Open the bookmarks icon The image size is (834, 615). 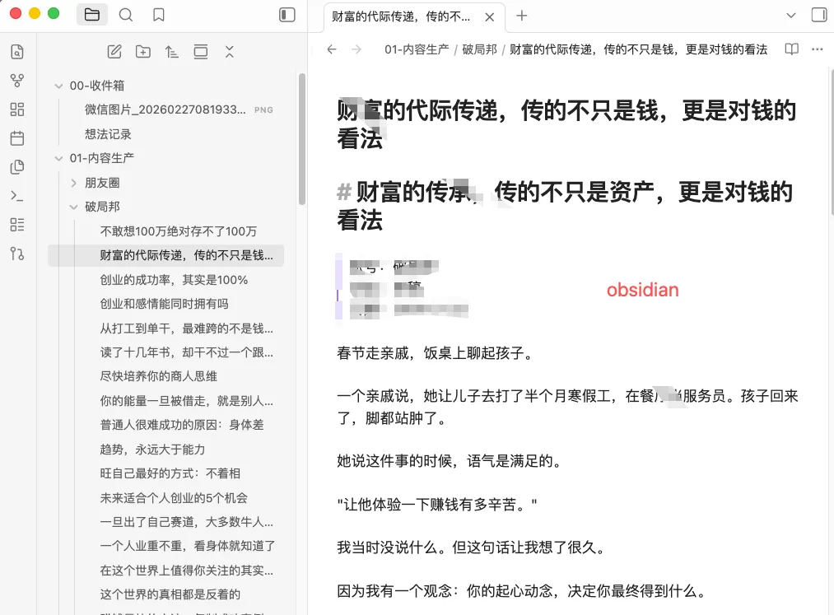click(159, 15)
